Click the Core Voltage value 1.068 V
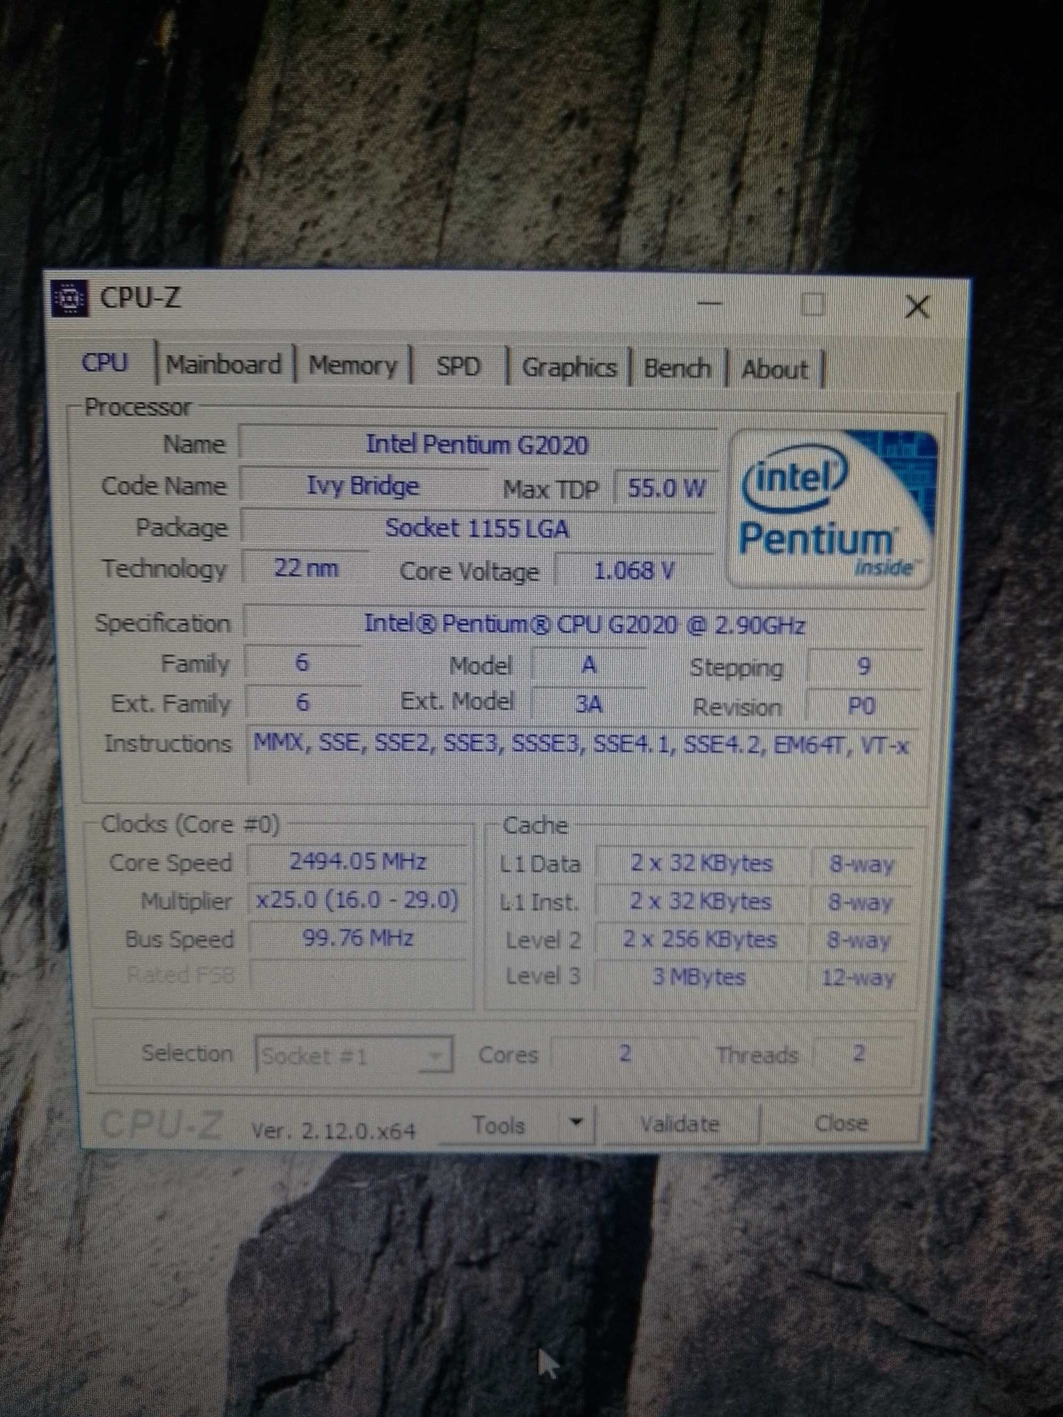The width and height of the screenshot is (1063, 1417). click(x=634, y=570)
